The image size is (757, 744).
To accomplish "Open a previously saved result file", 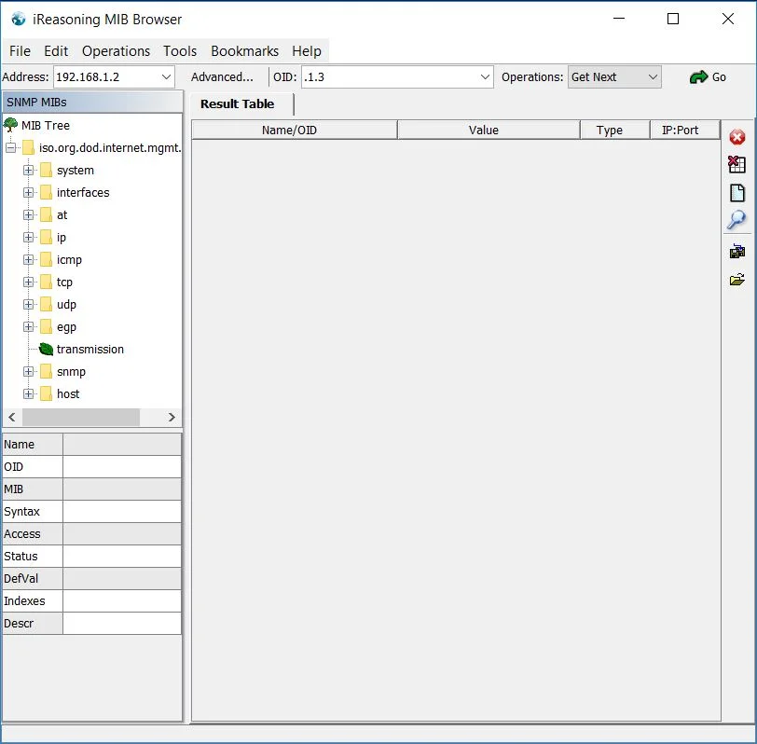I will tap(738, 279).
